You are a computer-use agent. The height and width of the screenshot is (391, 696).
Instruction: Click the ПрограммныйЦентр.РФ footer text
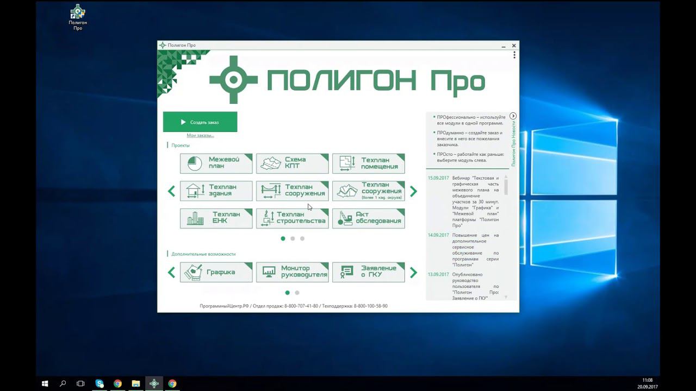[224, 306]
